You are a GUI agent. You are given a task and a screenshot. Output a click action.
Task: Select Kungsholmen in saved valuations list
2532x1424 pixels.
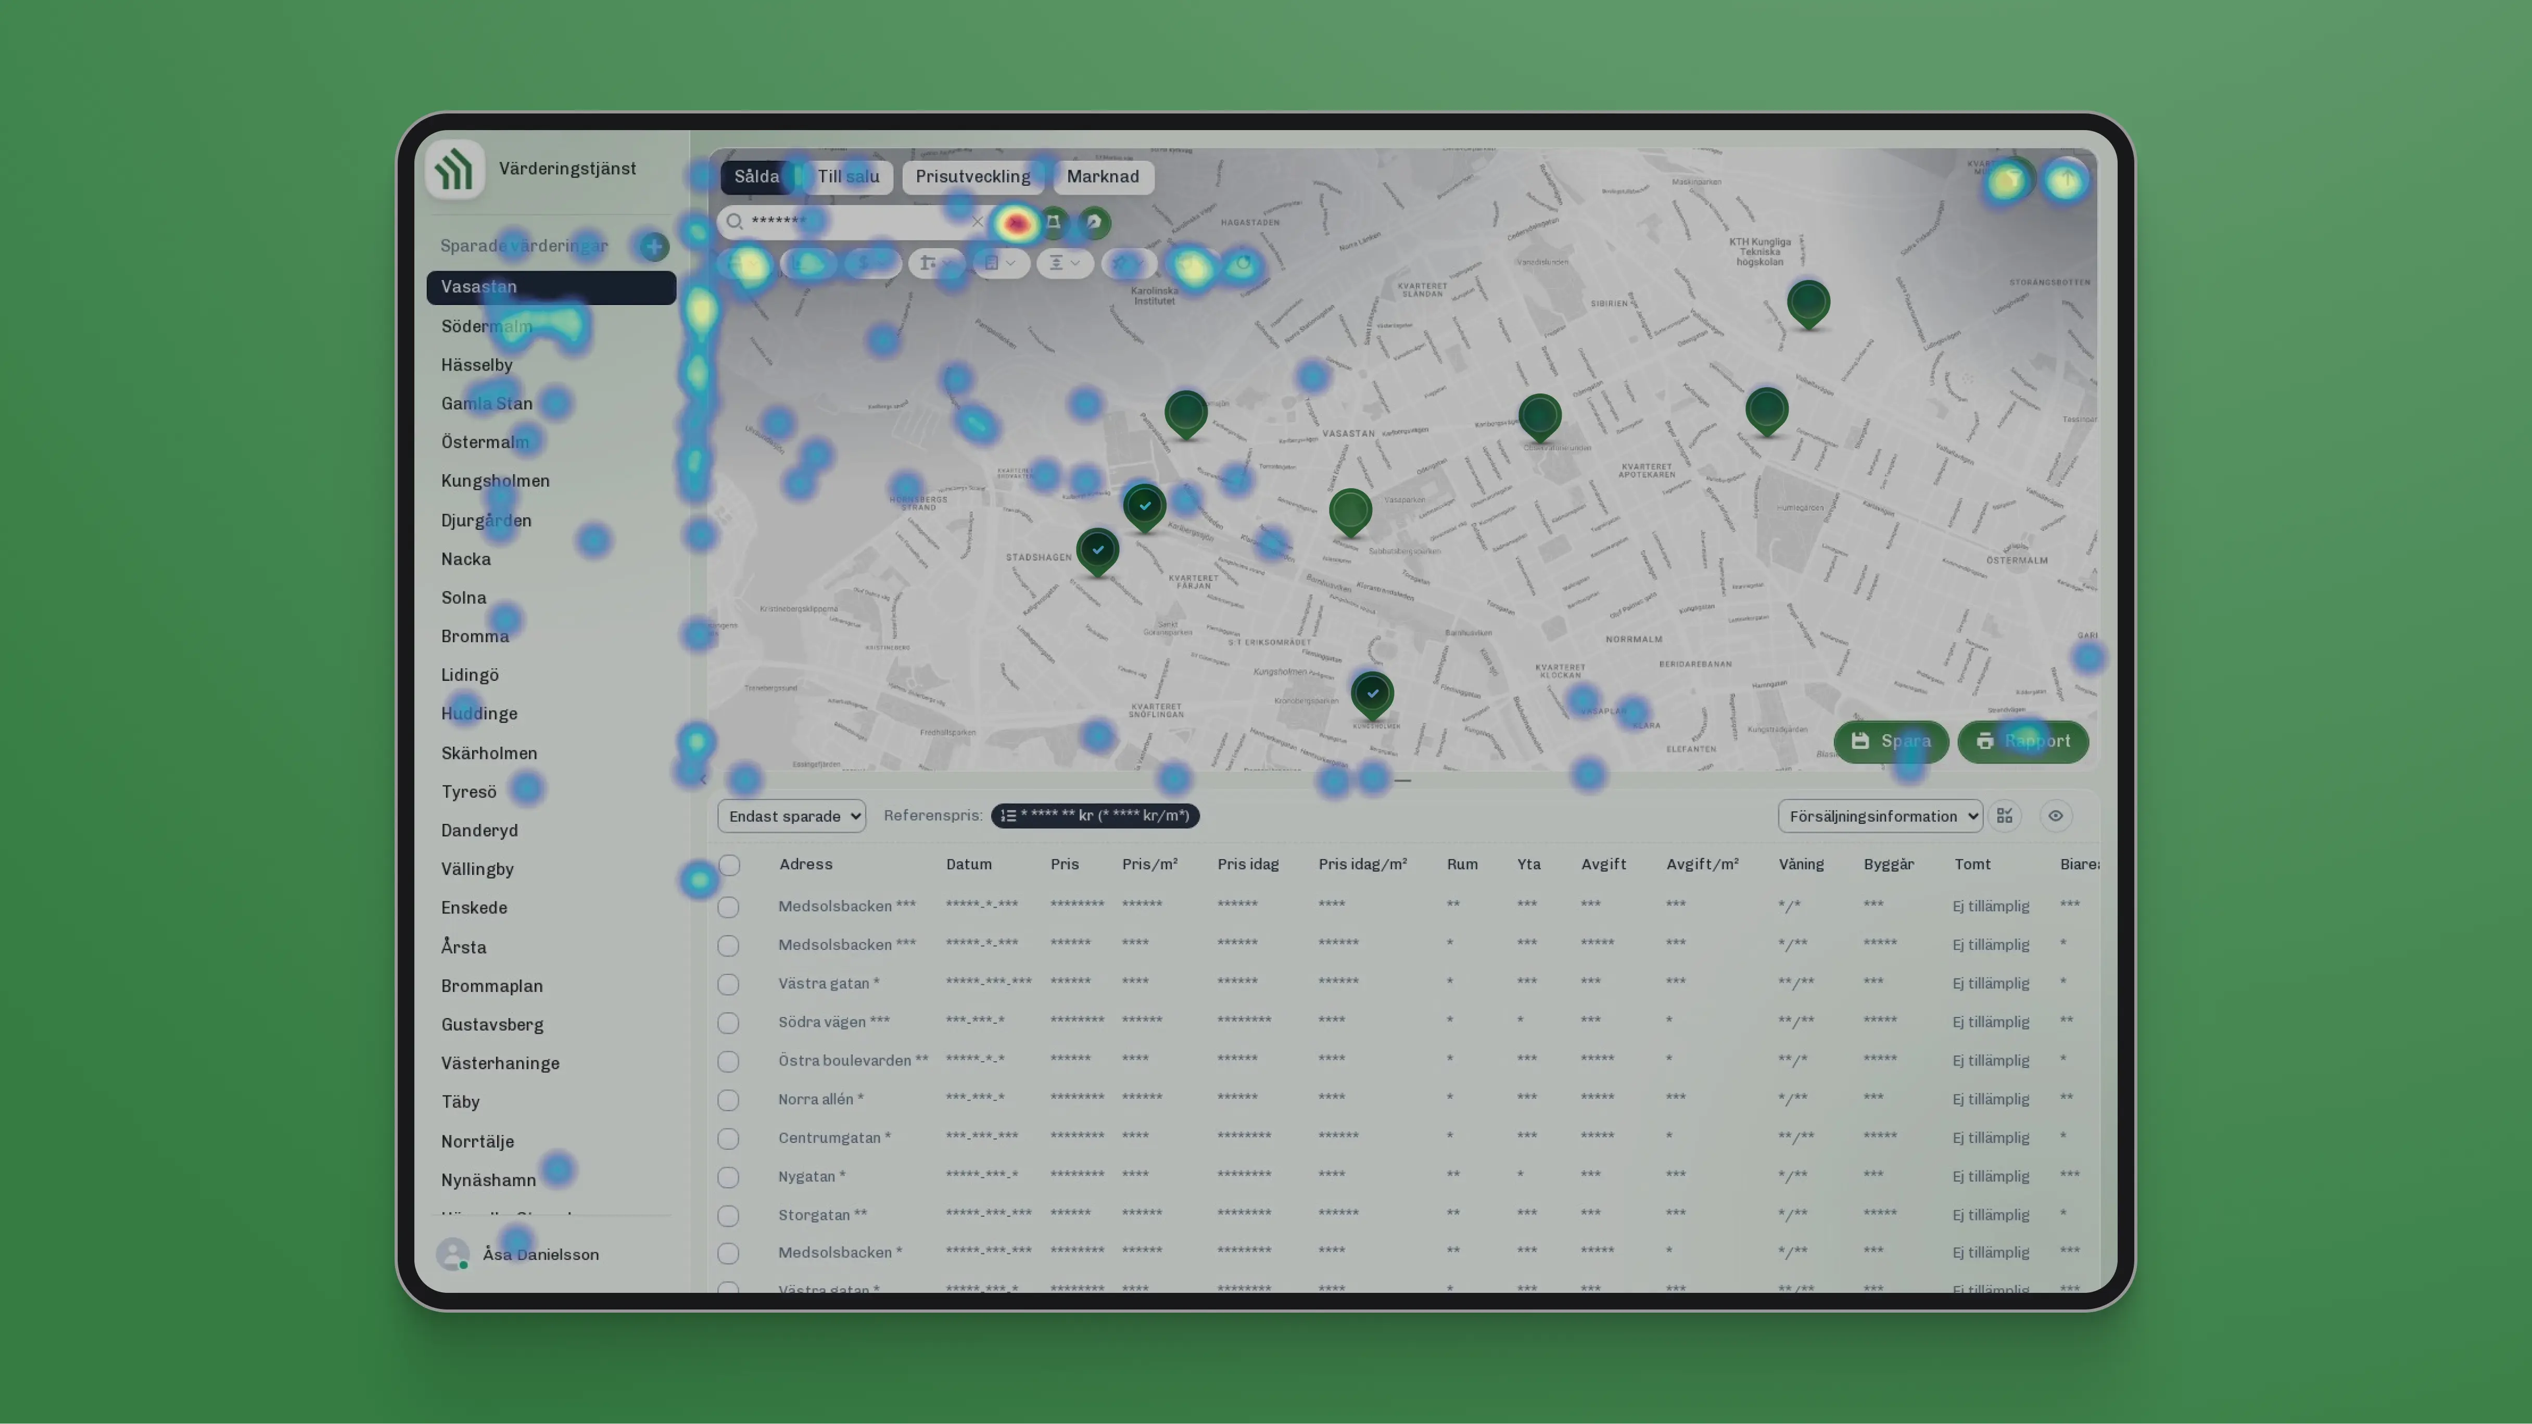[x=496, y=480]
